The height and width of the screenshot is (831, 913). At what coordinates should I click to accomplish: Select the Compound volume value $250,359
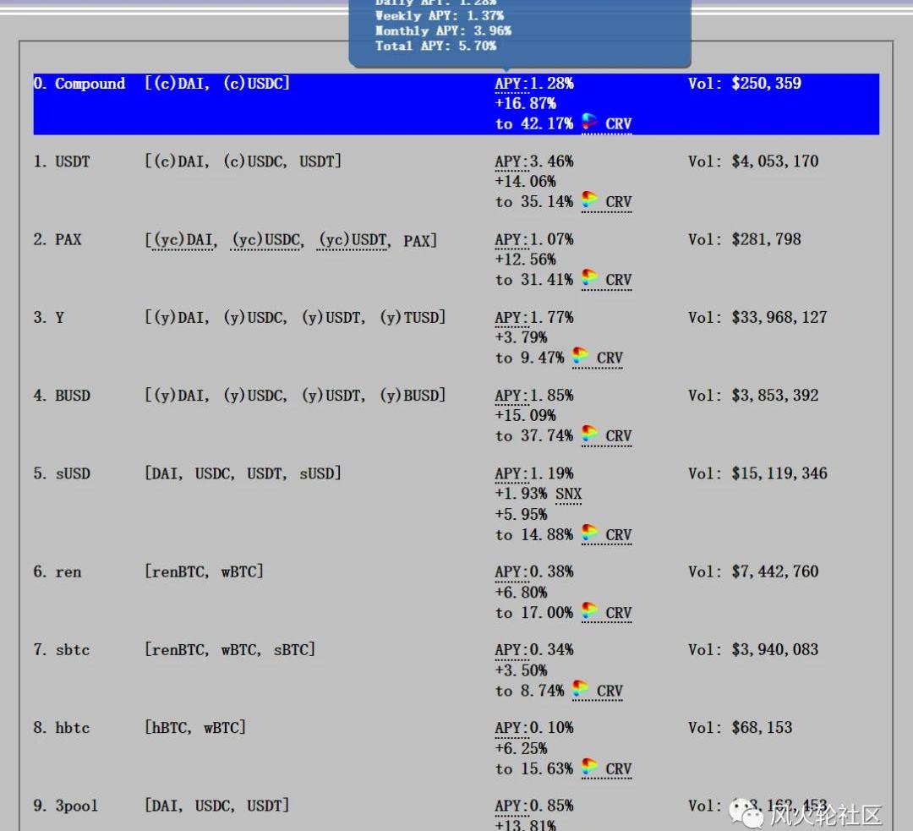(766, 84)
